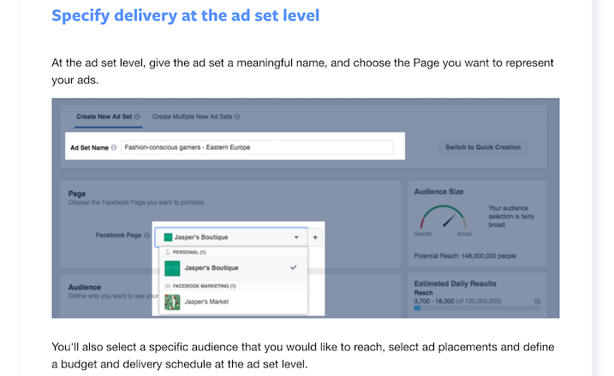
Task: Click 'Specify delivery at the ad set level' heading
Action: (x=186, y=15)
